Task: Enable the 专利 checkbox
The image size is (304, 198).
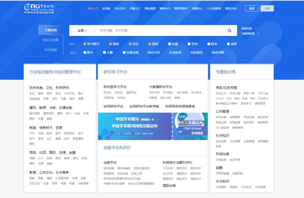Action: click(x=189, y=44)
